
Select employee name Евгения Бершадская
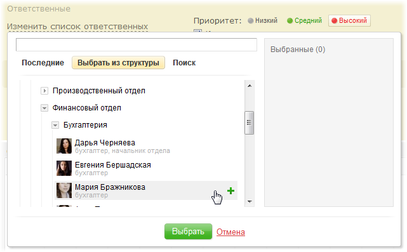[x=113, y=165]
